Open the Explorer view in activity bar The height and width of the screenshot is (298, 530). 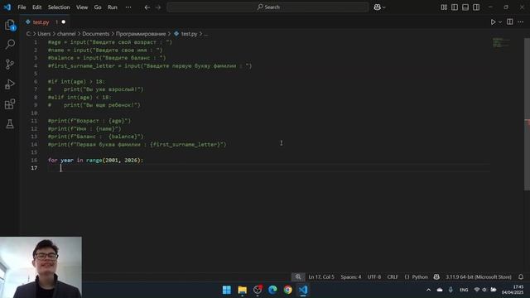tap(10, 25)
